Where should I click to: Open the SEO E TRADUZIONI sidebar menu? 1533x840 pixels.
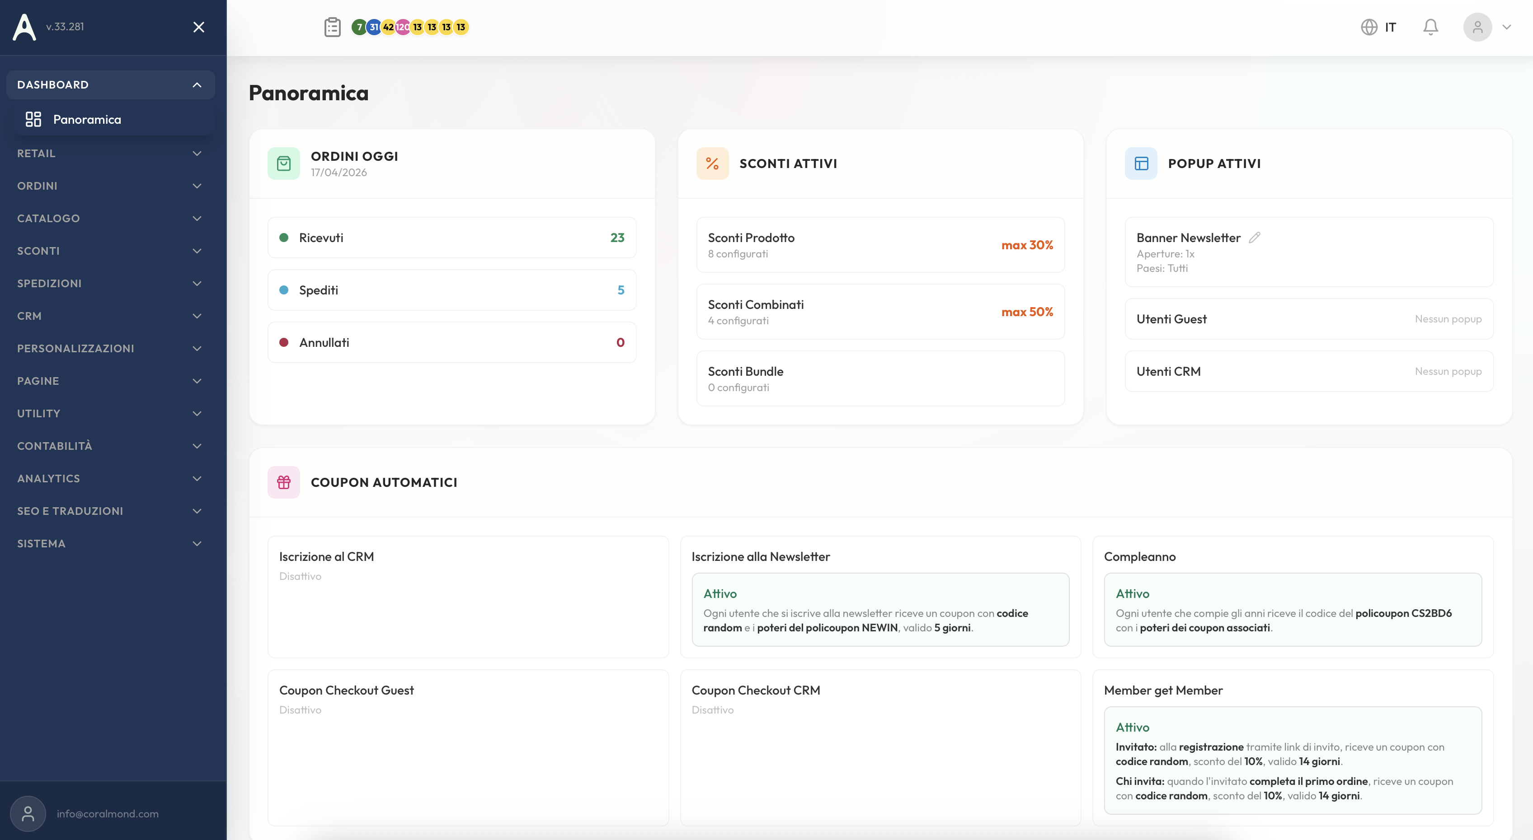coord(111,511)
